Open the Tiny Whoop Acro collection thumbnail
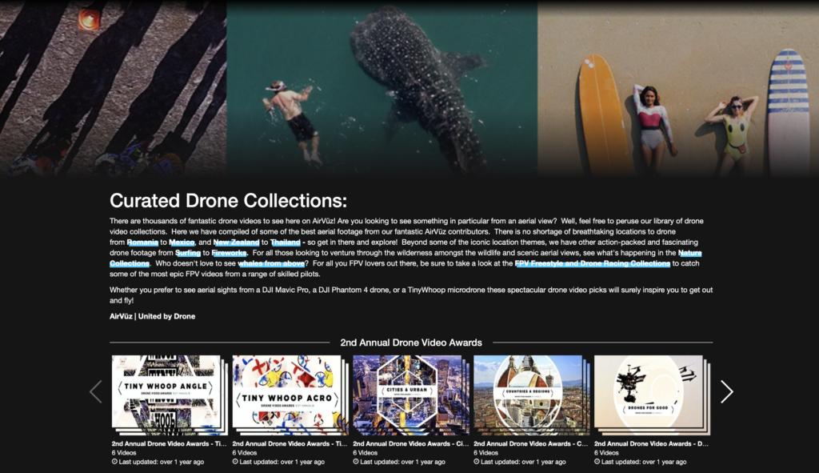The height and width of the screenshot is (473, 819). (x=286, y=395)
